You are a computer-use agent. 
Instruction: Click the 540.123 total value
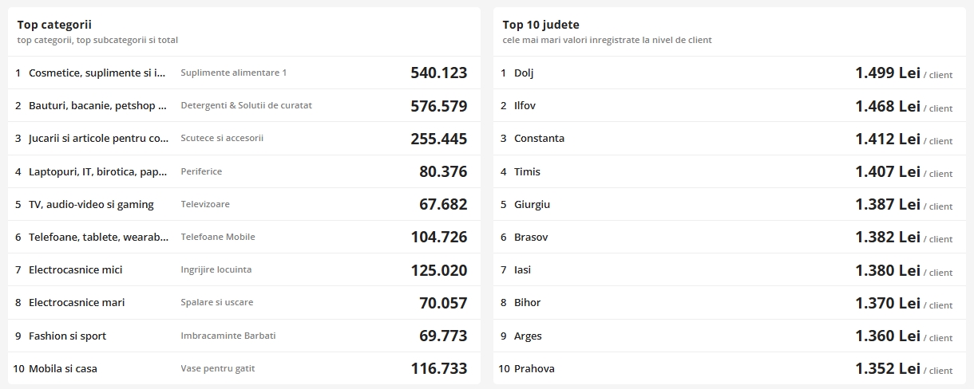pos(438,73)
